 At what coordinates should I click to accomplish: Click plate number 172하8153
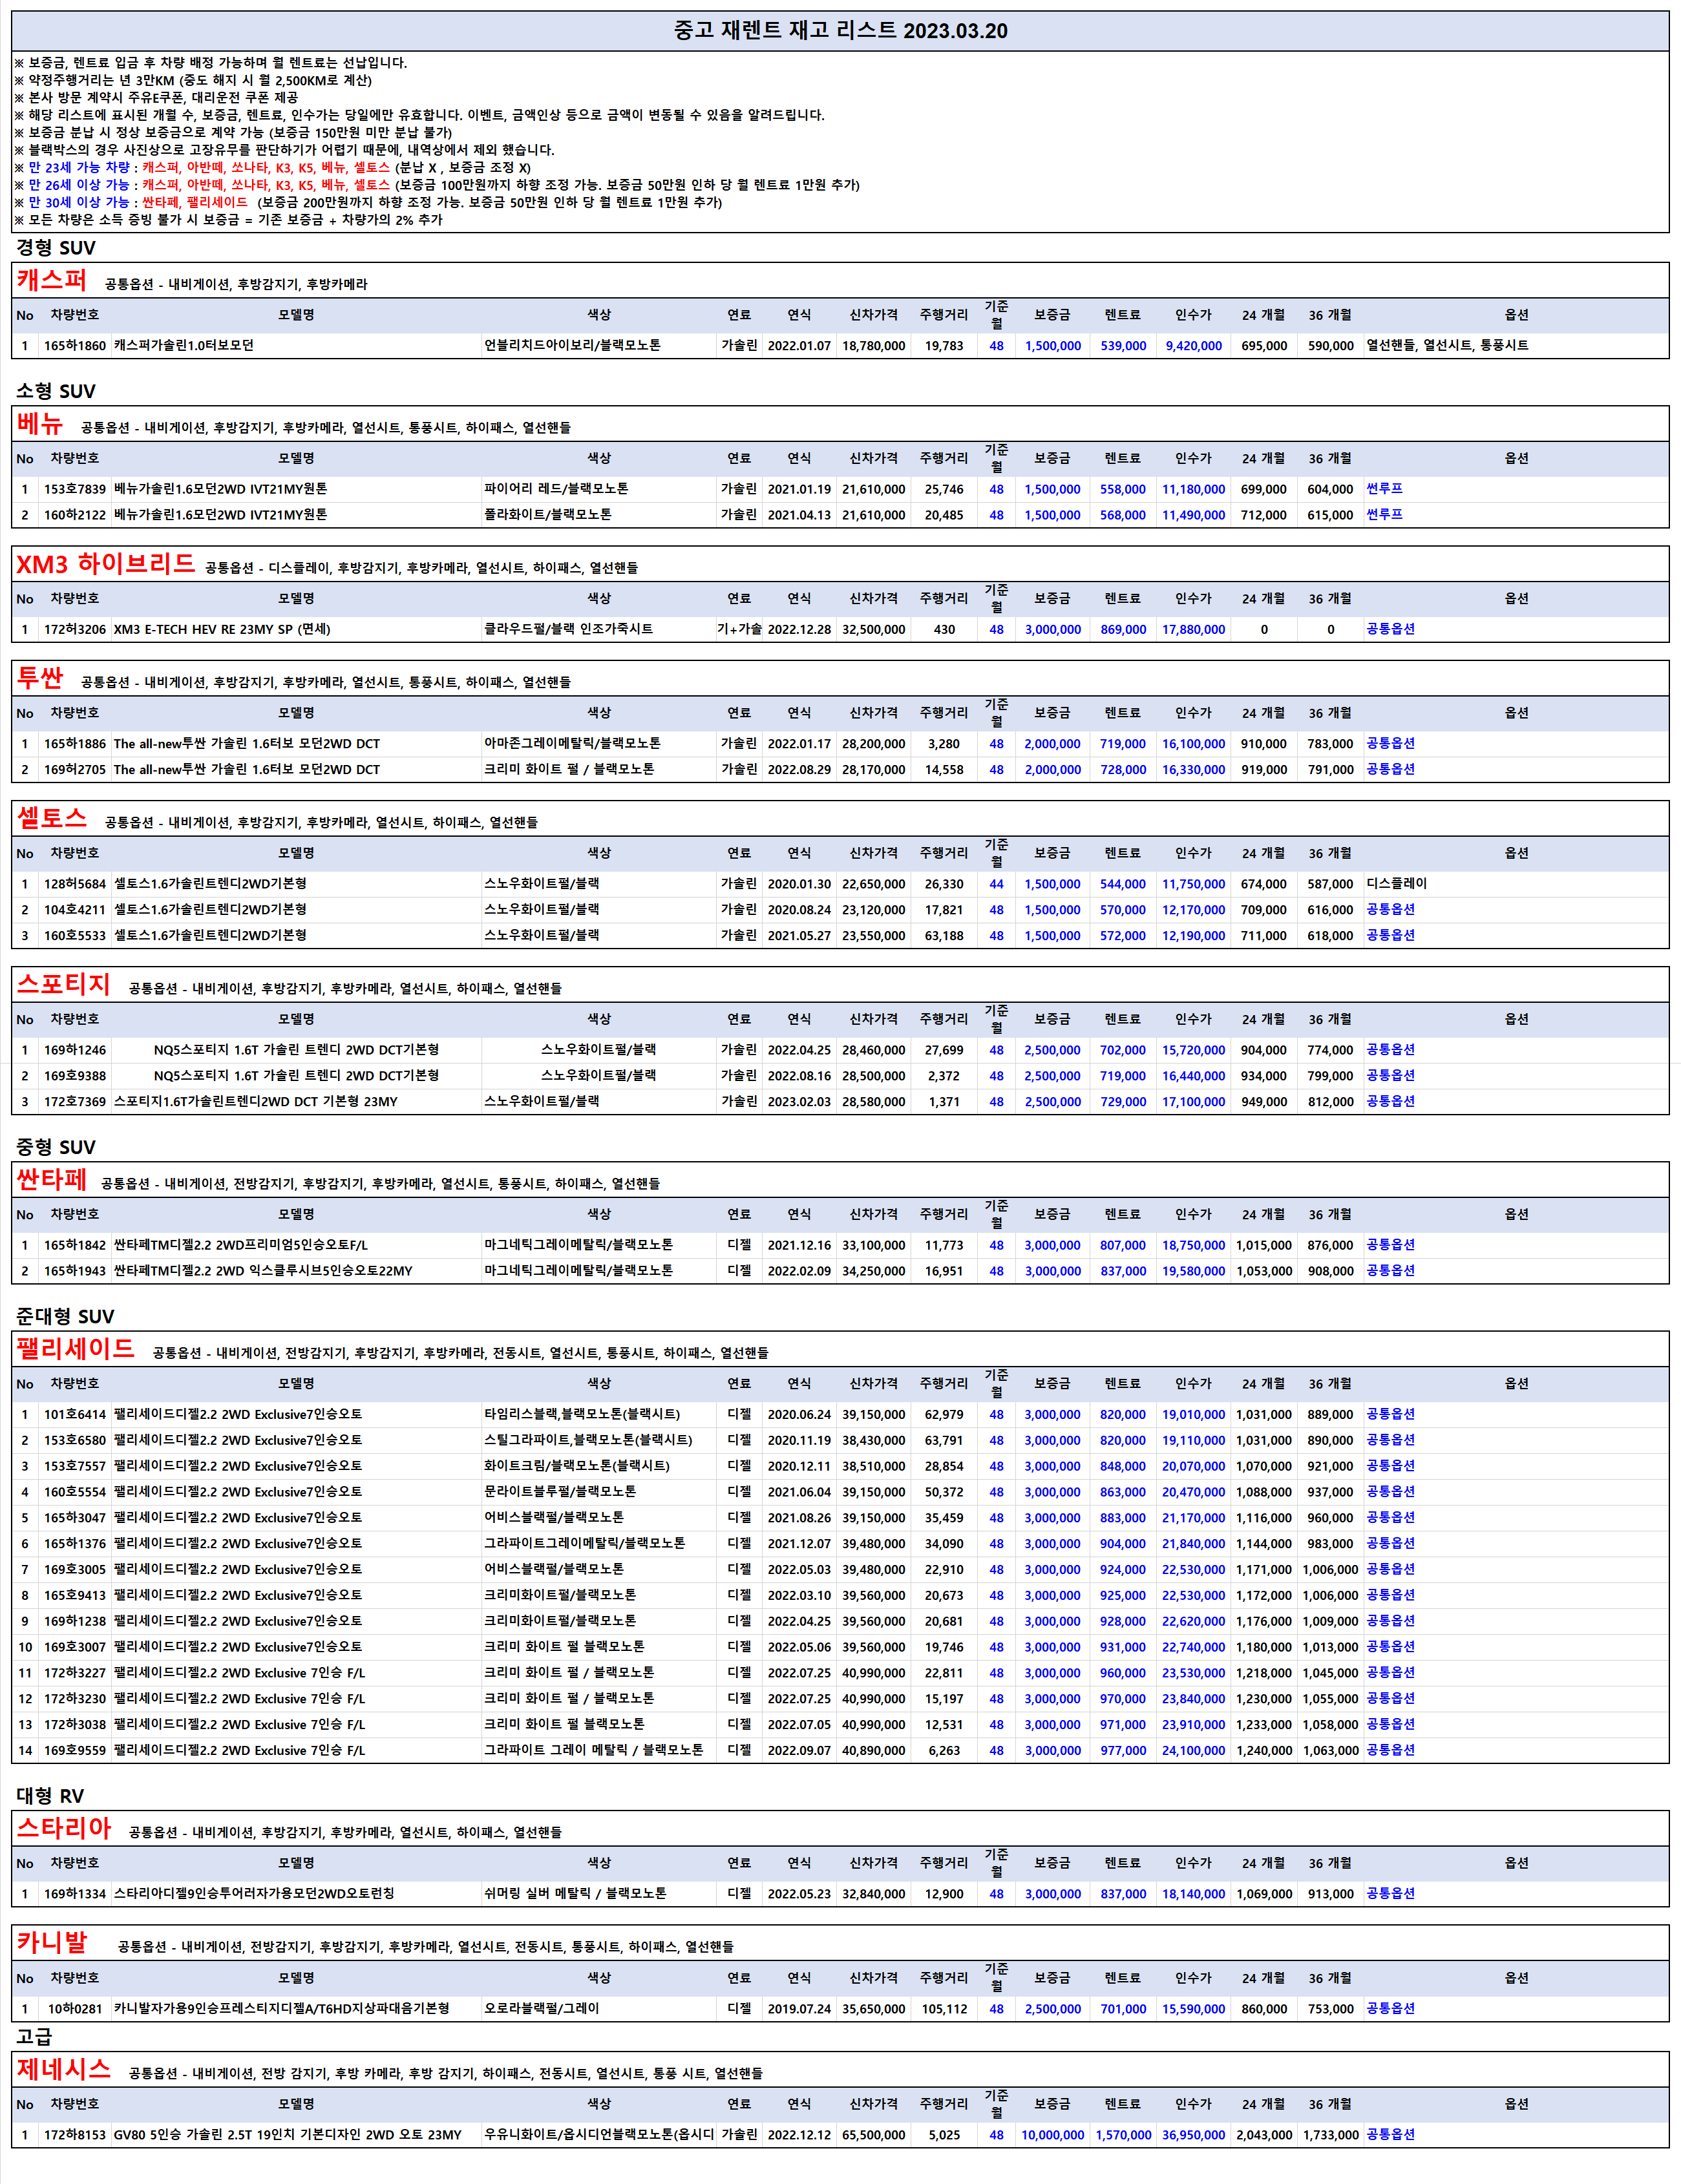(x=75, y=2135)
